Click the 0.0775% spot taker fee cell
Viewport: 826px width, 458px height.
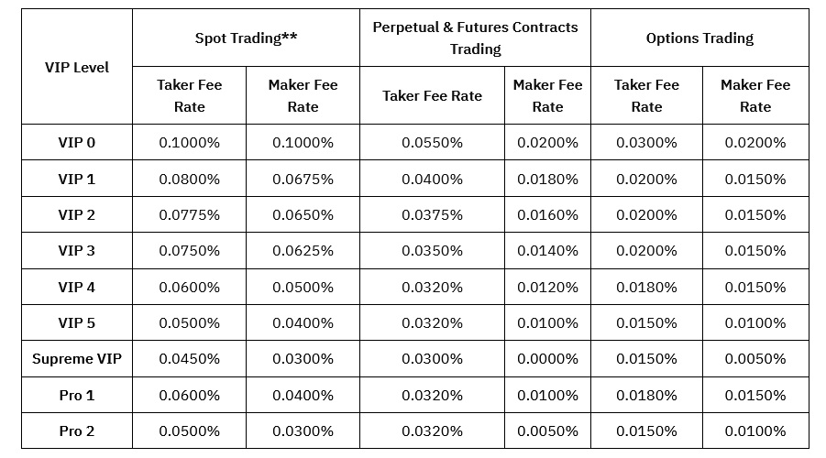190,215
